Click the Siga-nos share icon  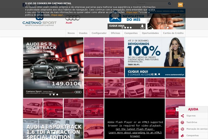click(x=182, y=116)
